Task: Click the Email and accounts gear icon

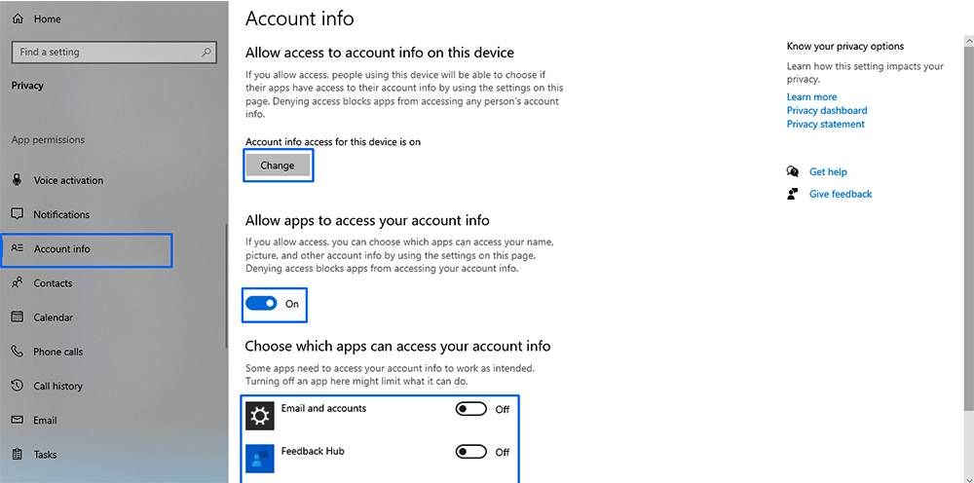Action: [260, 416]
